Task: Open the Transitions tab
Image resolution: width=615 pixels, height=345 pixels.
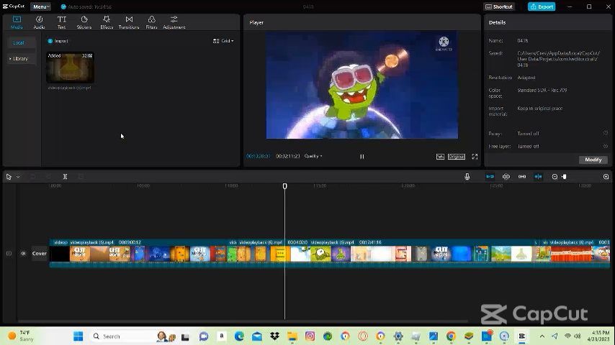Action: pyautogui.click(x=129, y=22)
